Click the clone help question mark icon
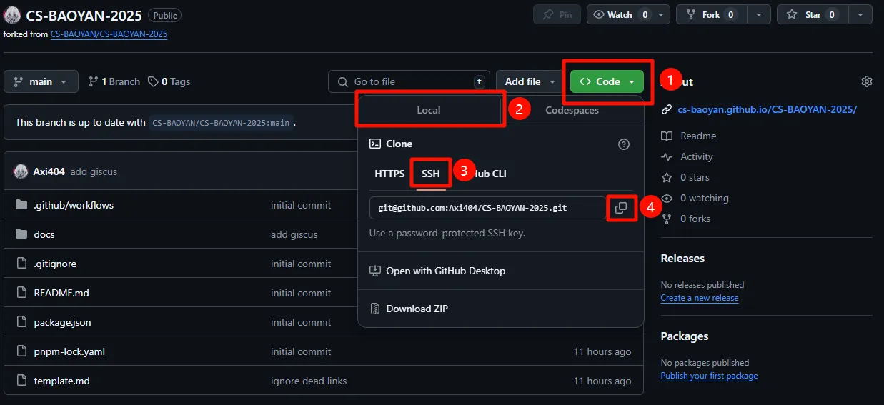The image size is (884, 405). click(623, 144)
